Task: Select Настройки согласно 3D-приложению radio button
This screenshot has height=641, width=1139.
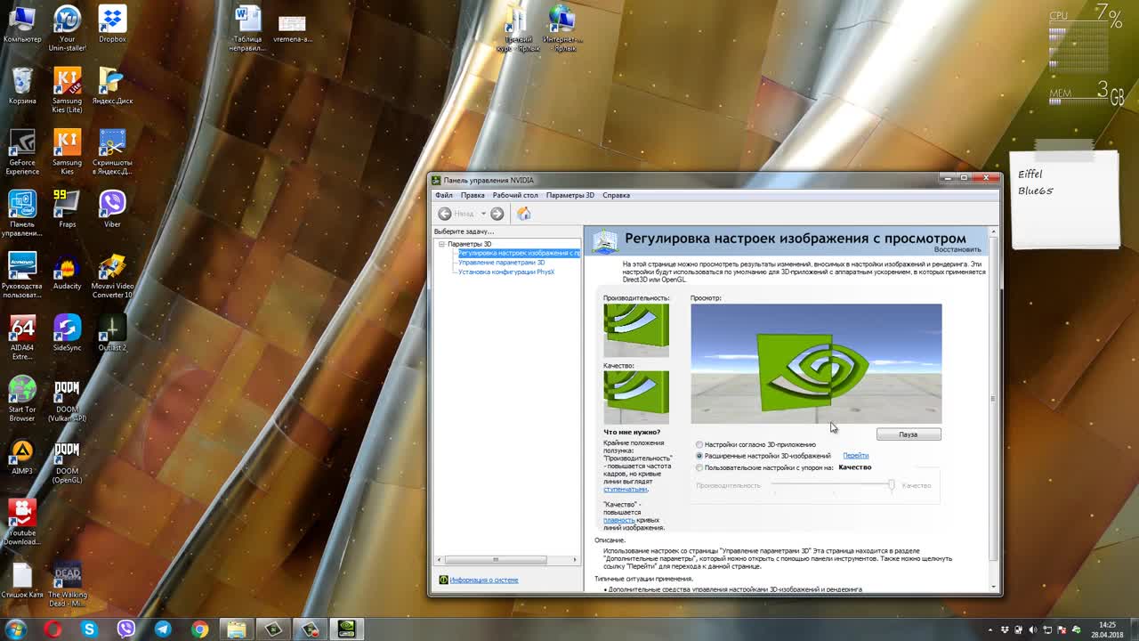Action: 699,444
